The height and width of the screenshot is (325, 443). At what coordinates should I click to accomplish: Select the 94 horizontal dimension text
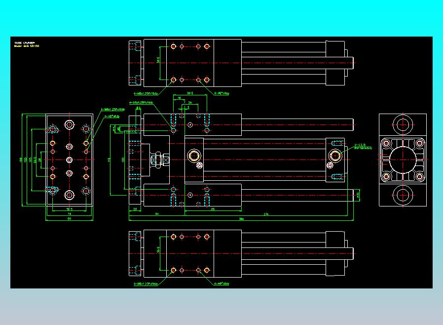(x=157, y=214)
